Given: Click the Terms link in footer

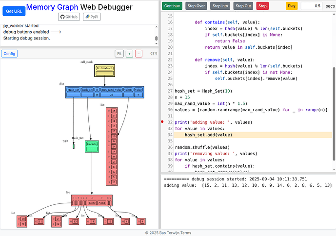Looking at the screenshot, I should [x=186, y=233].
